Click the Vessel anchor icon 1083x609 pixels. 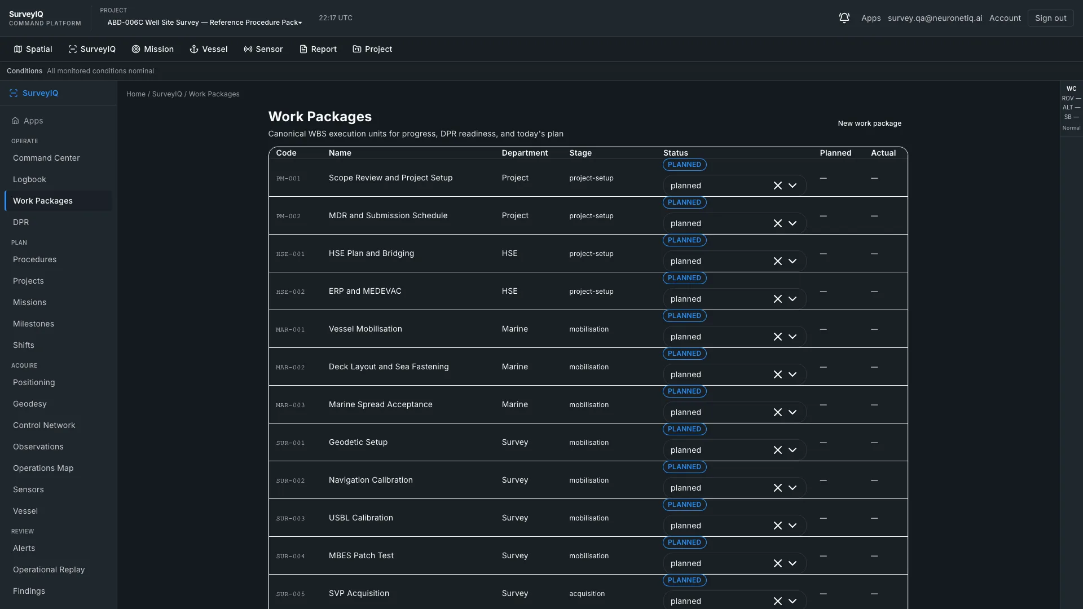(194, 49)
